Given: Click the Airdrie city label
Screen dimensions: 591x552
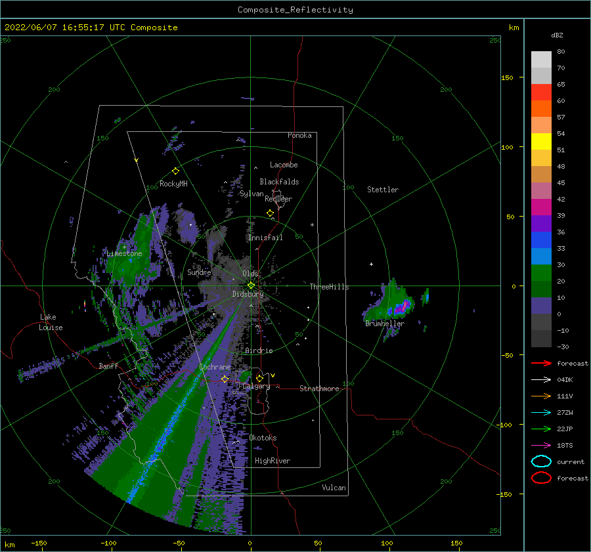Looking at the screenshot, I should (259, 350).
